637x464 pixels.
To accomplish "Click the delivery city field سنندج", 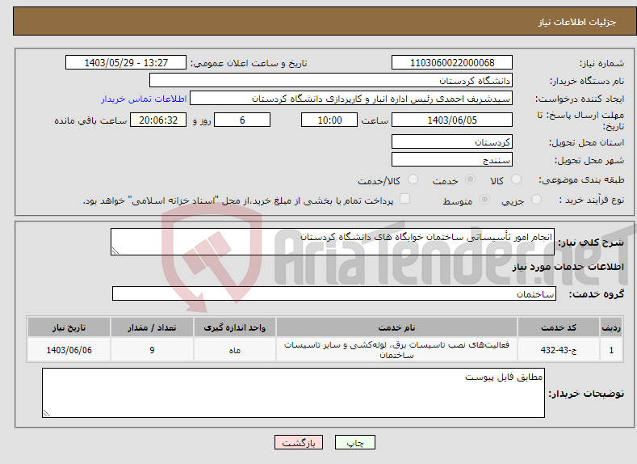I will [452, 159].
